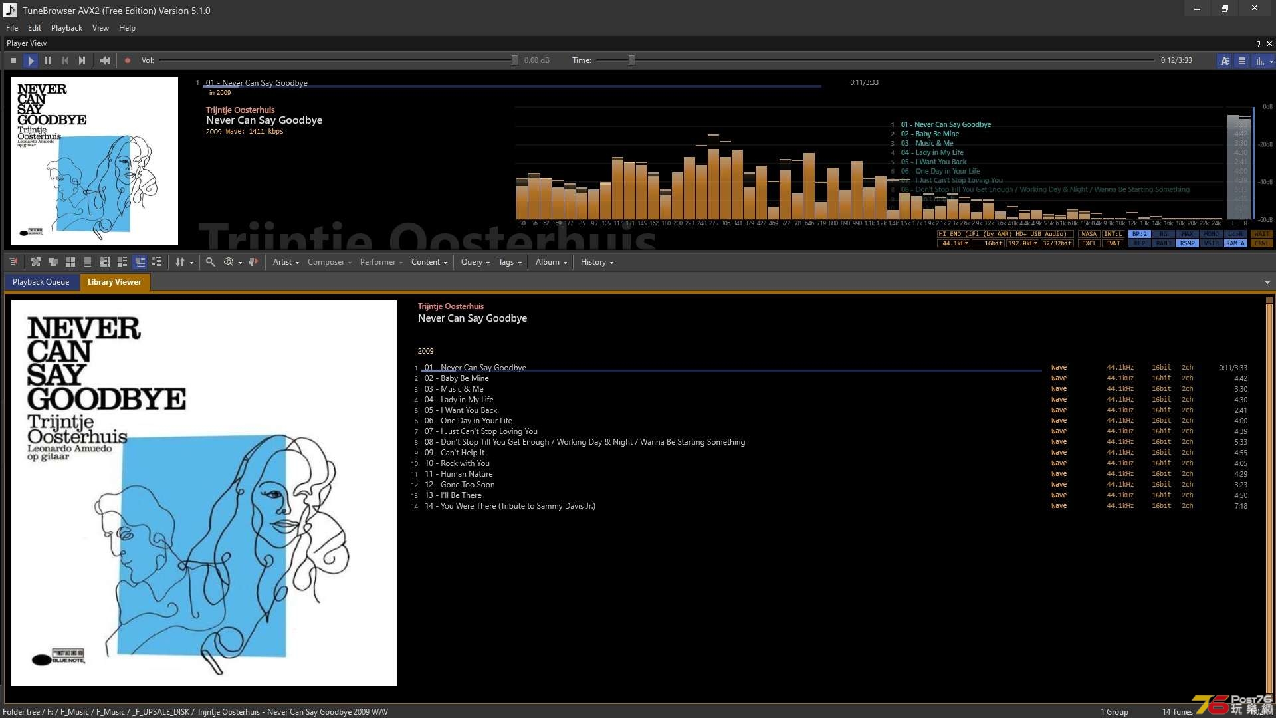Image resolution: width=1276 pixels, height=718 pixels.
Task: Open the Edit menu
Action: [x=35, y=28]
